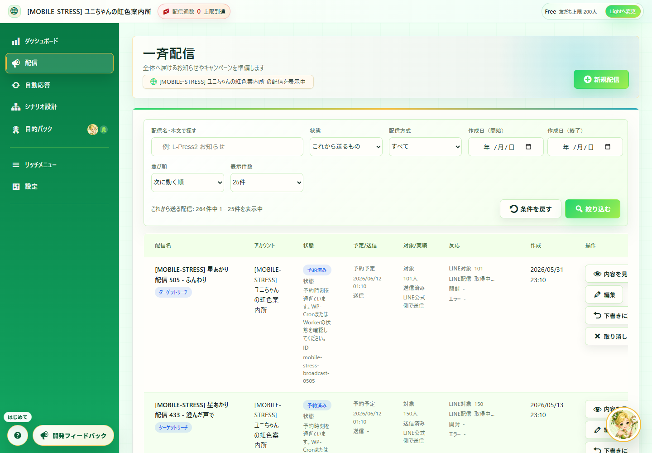Image resolution: width=652 pixels, height=453 pixels.
Task: Open the 並び順 dropdown 次に動く順
Action: pos(187,183)
